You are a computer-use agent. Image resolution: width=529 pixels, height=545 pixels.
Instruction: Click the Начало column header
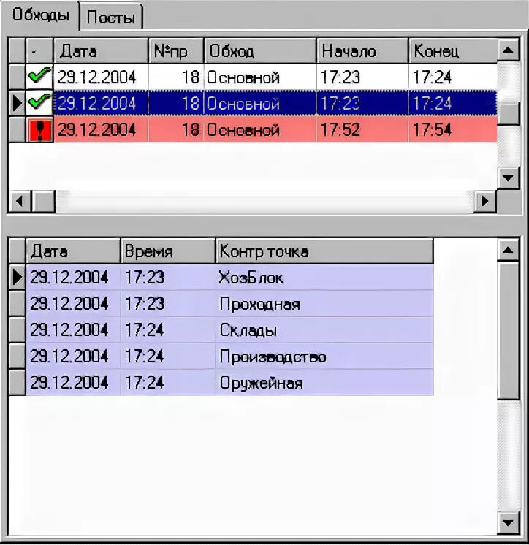[x=362, y=50]
